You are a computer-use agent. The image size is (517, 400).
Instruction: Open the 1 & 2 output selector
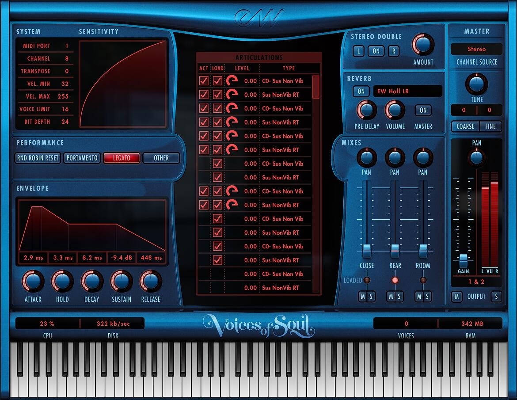pyautogui.click(x=476, y=282)
